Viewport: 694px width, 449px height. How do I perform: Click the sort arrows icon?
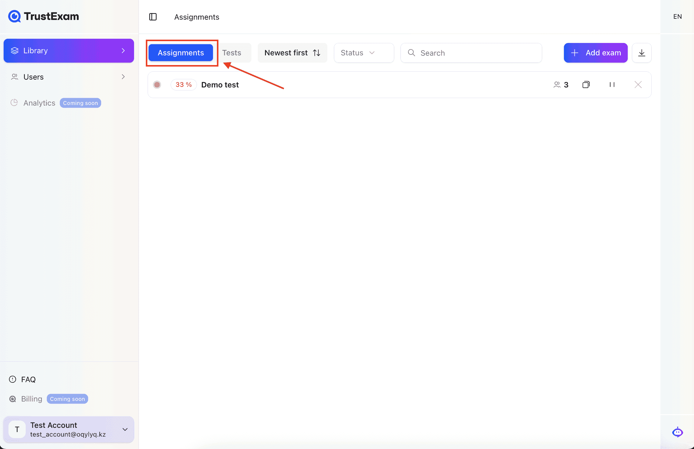317,53
